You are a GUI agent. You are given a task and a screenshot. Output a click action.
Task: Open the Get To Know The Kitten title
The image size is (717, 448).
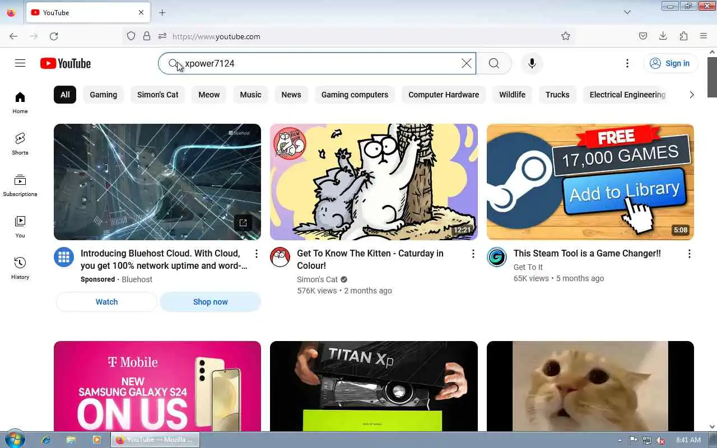pos(370,259)
